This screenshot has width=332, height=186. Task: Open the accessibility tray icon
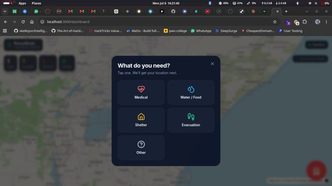click(x=297, y=3)
